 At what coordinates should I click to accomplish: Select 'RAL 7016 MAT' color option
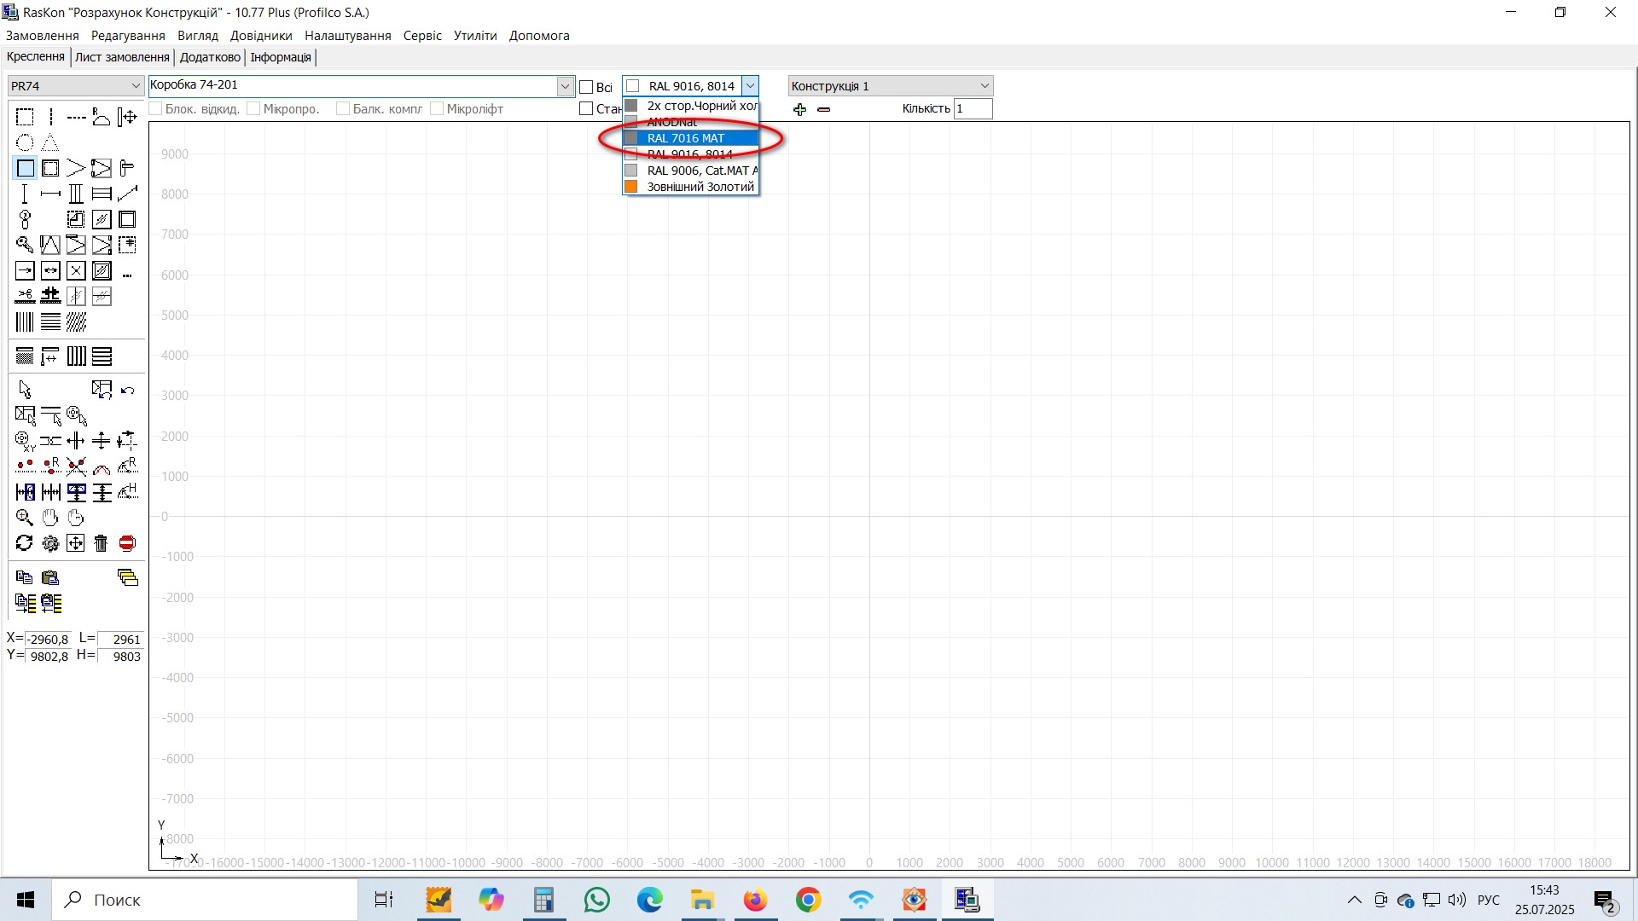point(691,138)
